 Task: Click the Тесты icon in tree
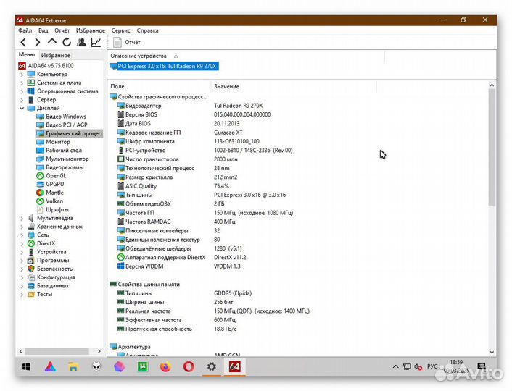[31, 295]
